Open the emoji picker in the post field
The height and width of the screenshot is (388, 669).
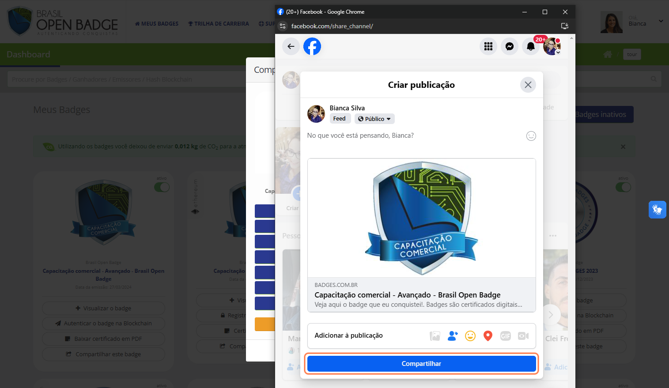(531, 136)
